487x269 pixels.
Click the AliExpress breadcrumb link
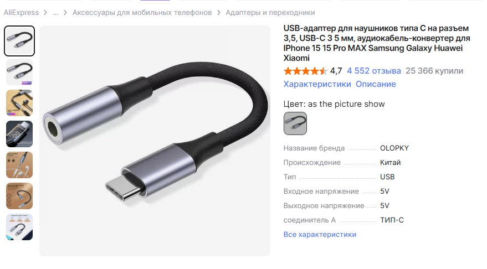pos(21,13)
